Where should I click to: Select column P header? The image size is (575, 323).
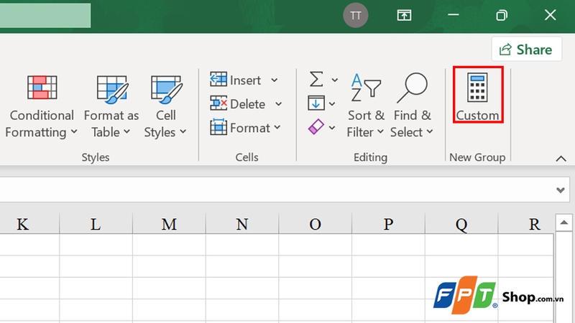[388, 224]
